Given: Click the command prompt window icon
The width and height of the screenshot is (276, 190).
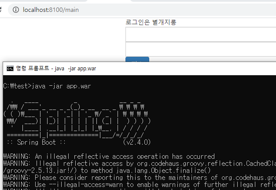Looking at the screenshot, I should 10,69.
